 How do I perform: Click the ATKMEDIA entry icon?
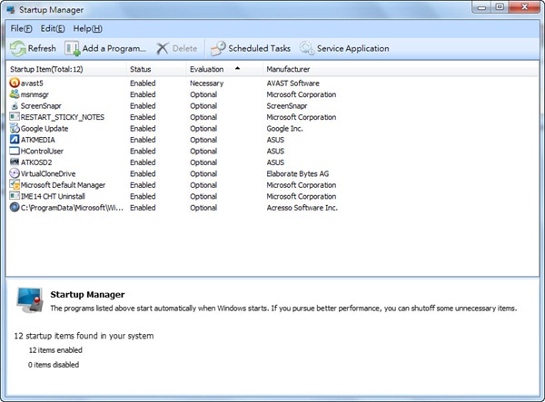[x=14, y=140]
